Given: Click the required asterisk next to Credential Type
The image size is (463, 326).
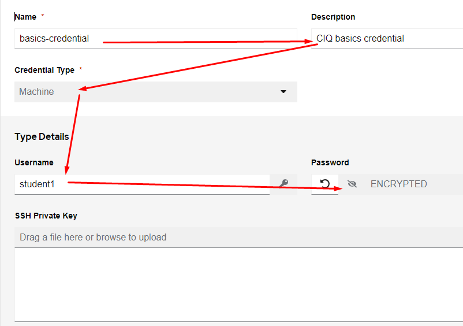Looking at the screenshot, I should 81,69.
